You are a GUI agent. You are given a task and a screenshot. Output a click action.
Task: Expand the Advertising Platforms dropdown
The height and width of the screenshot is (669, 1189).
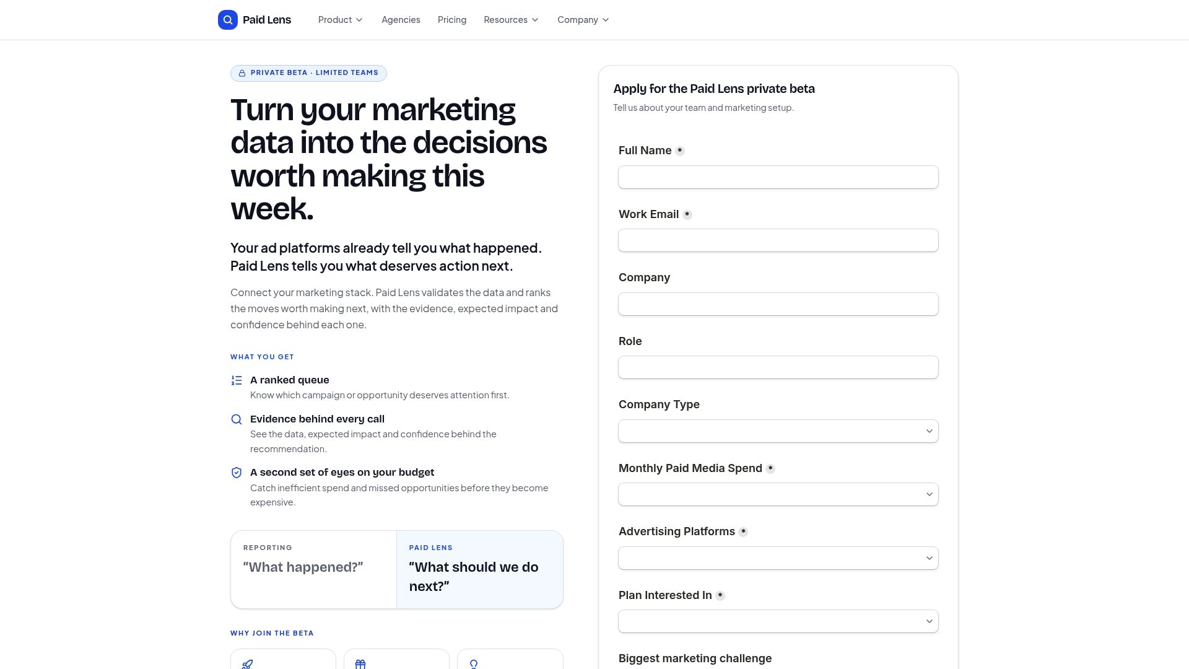[778, 558]
